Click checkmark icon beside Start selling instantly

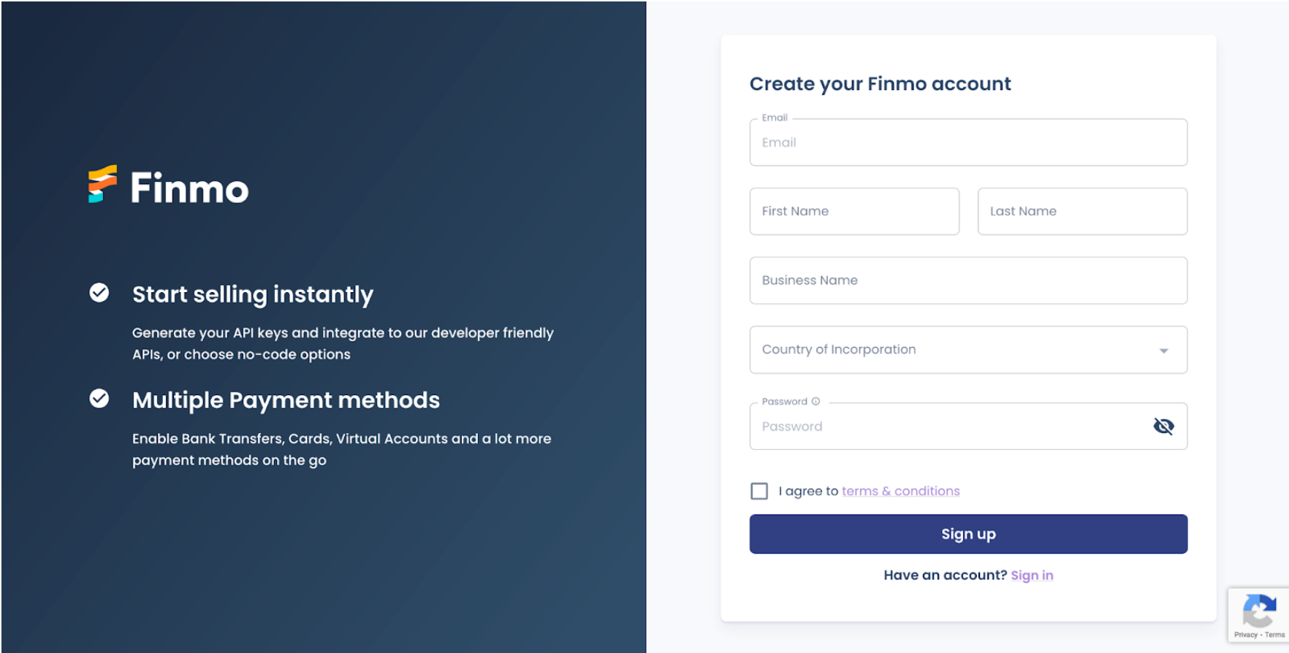[99, 293]
